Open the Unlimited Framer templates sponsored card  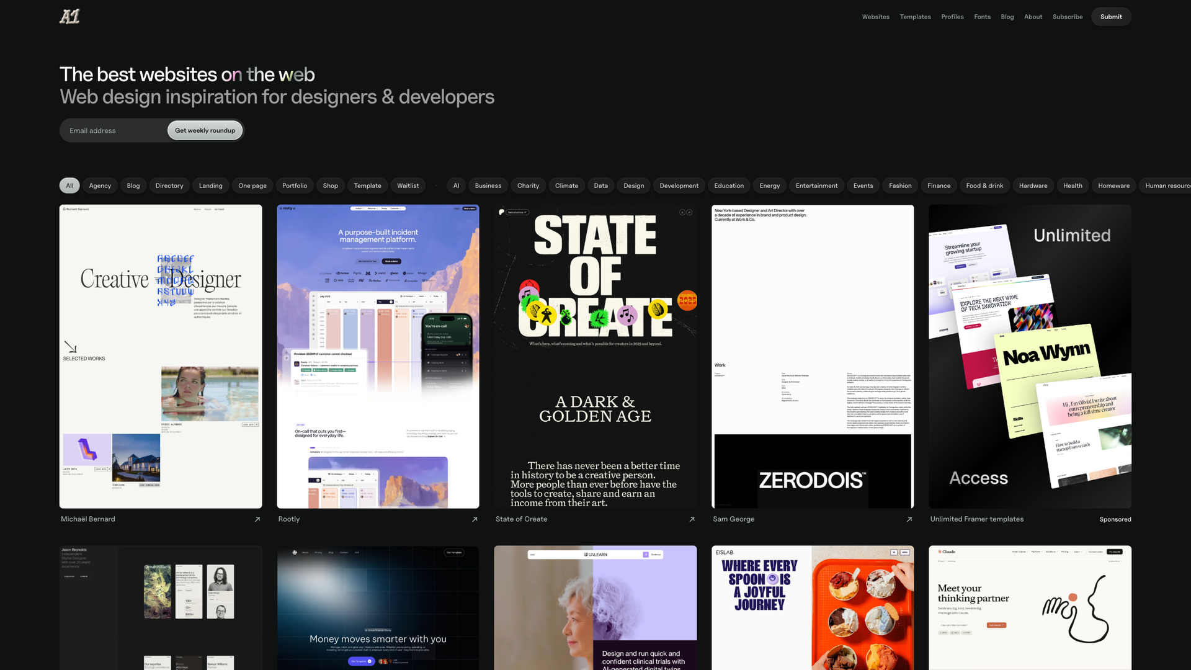[x=1029, y=355]
